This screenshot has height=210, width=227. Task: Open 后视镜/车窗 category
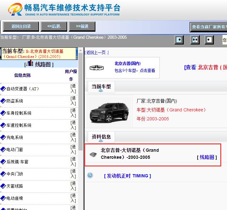[x=17, y=162]
